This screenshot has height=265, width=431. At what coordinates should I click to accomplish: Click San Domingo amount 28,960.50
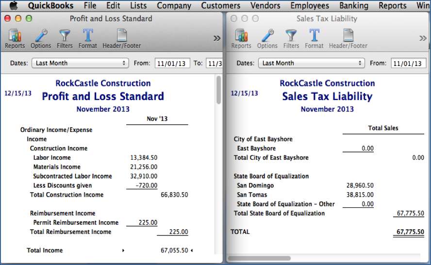(x=360, y=185)
